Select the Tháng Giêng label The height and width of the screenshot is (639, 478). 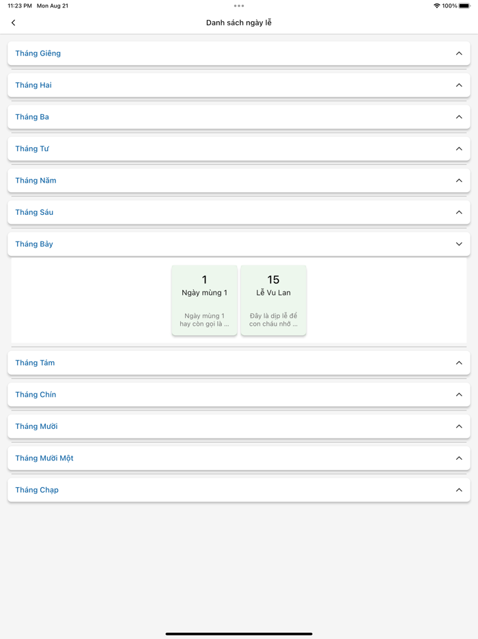pyautogui.click(x=38, y=53)
